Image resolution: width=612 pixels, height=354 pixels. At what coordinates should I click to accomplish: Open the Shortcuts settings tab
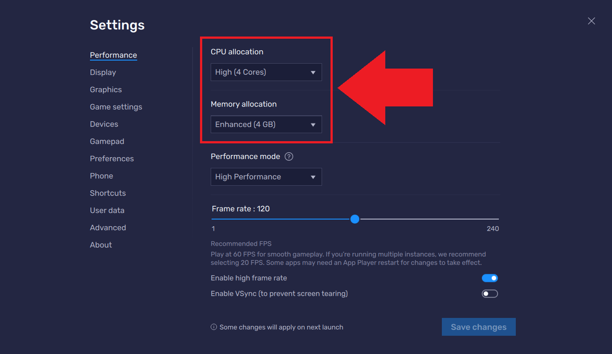tap(108, 193)
